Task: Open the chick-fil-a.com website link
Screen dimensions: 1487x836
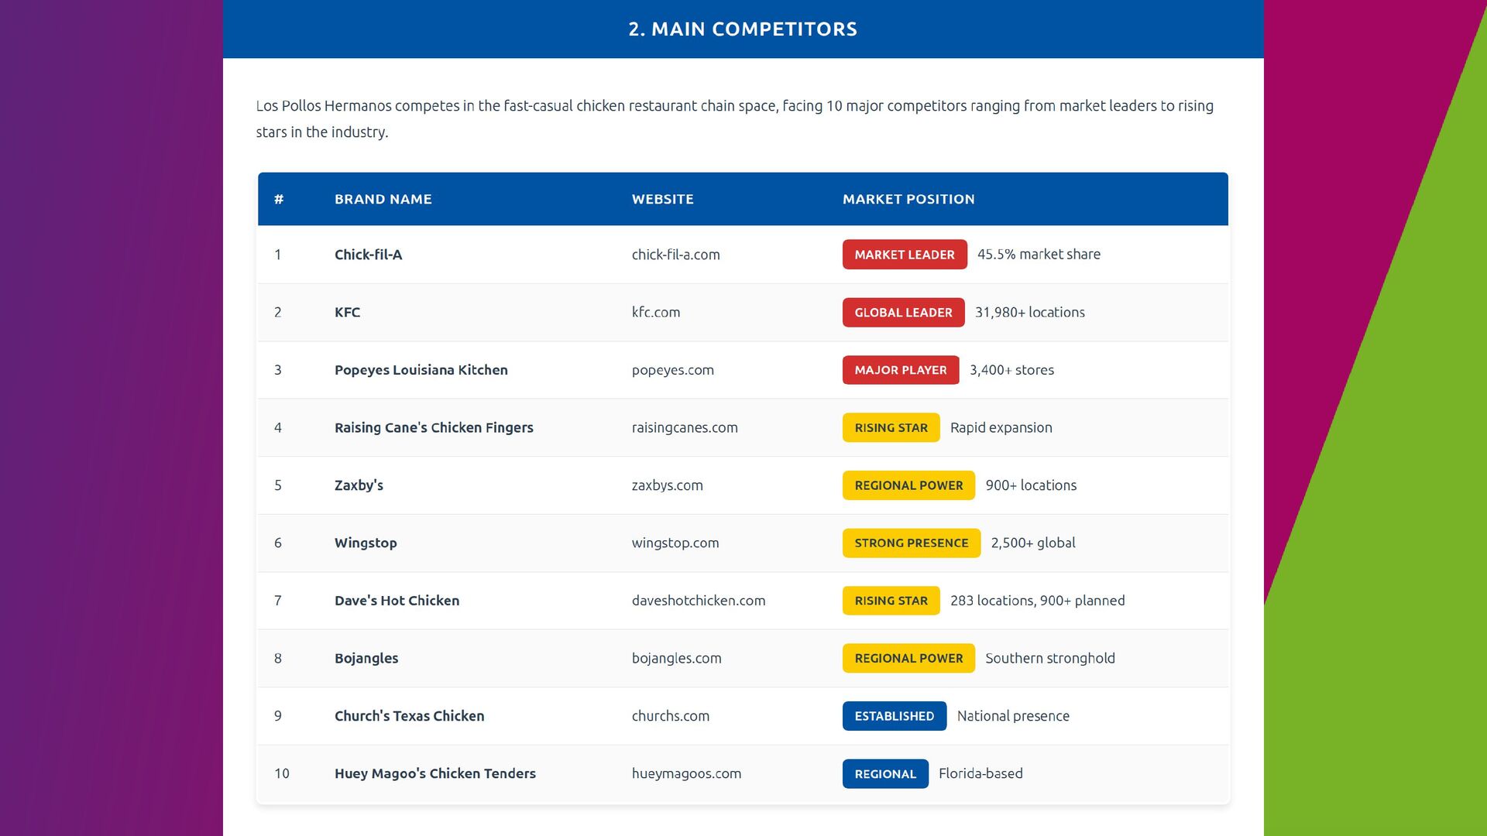Action: (675, 255)
